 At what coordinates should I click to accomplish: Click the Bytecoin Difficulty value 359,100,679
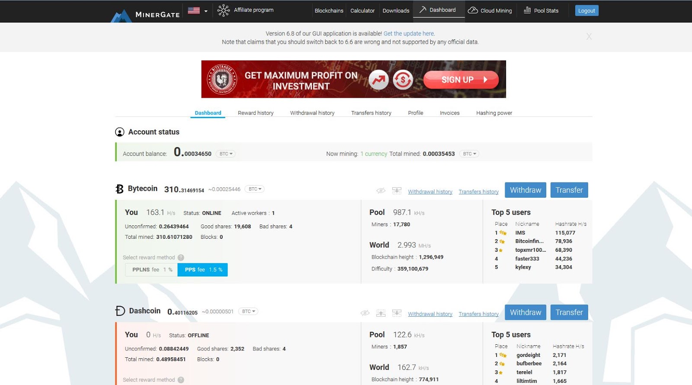(x=413, y=269)
